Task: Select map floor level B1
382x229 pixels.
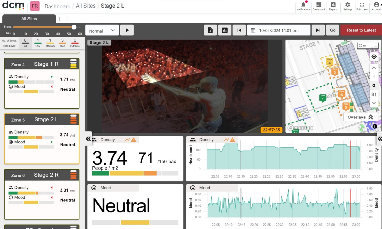Action: click(x=374, y=94)
